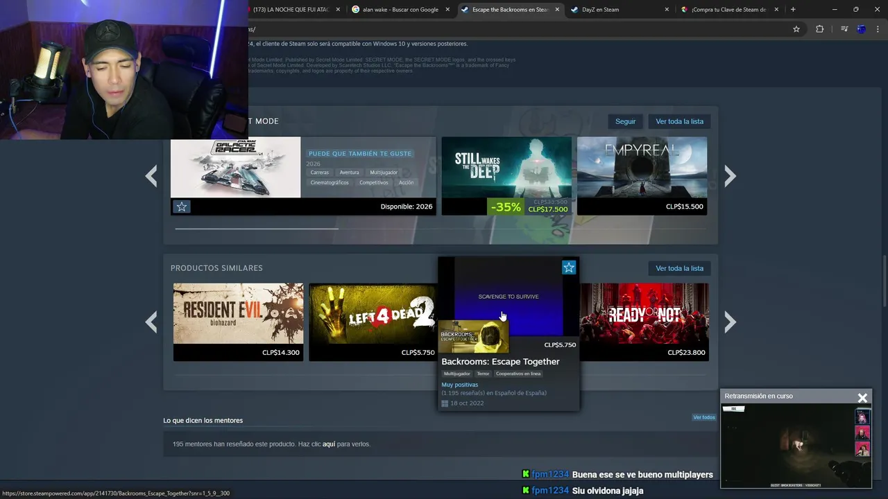888x499 pixels.
Task: Click the '18 oct 2022' release date
Action: pos(467,403)
